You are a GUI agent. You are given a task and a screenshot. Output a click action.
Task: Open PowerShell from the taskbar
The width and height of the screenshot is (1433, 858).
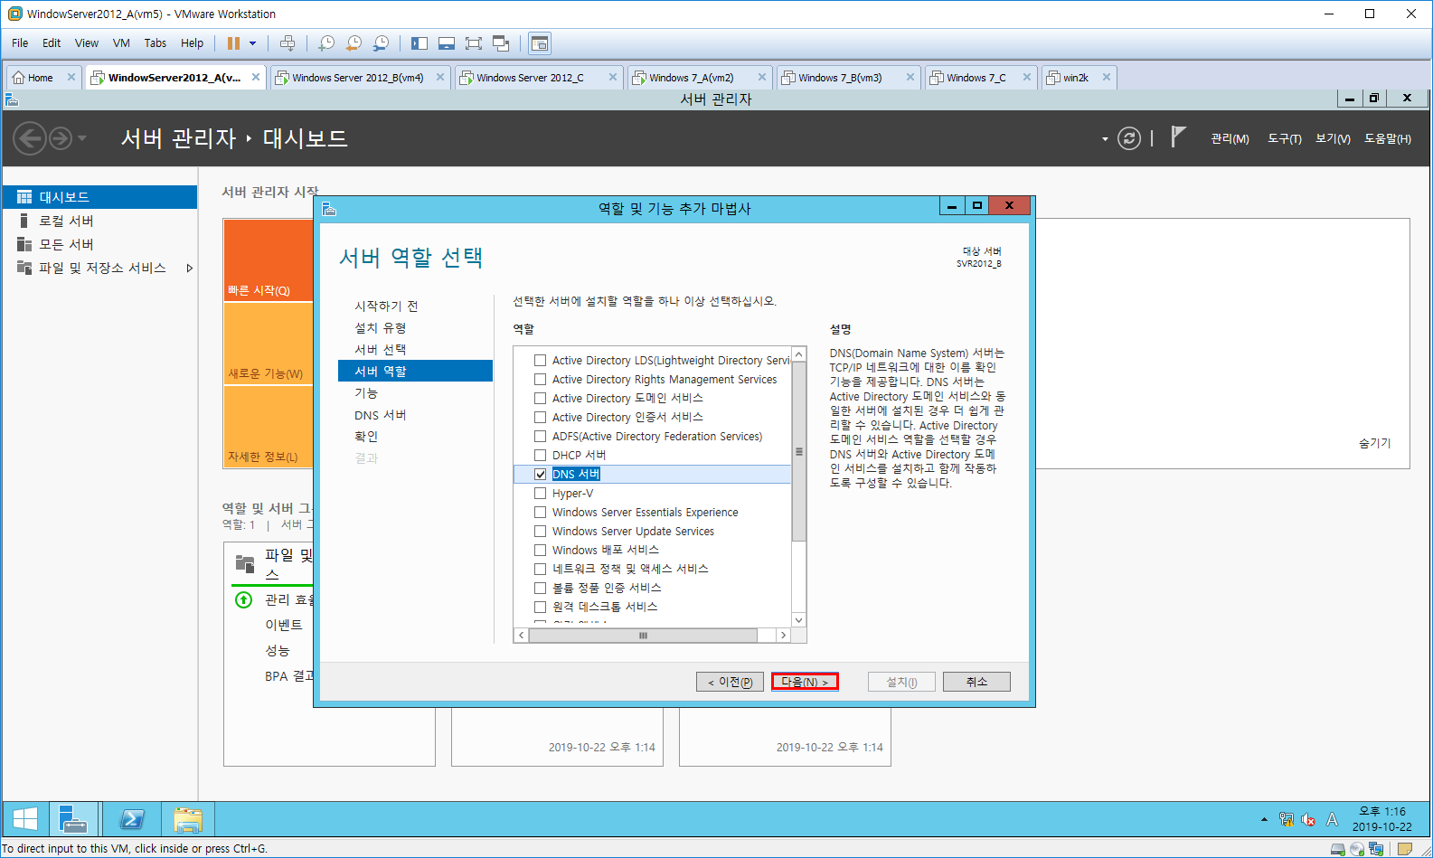[x=132, y=819]
